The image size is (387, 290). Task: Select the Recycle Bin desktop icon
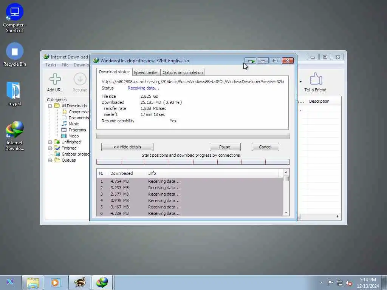15,55
